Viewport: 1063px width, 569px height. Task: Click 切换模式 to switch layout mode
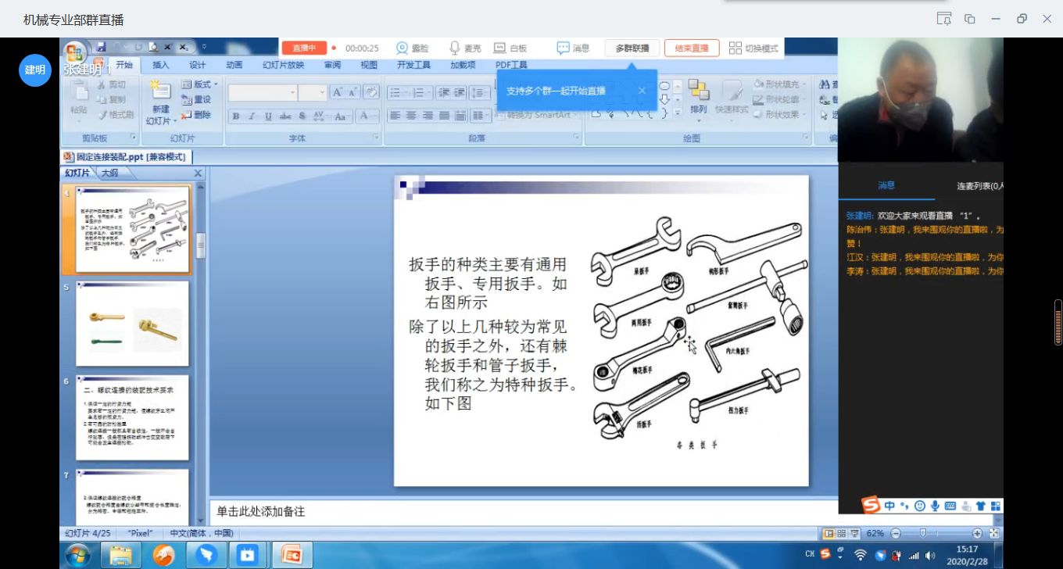[x=753, y=48]
